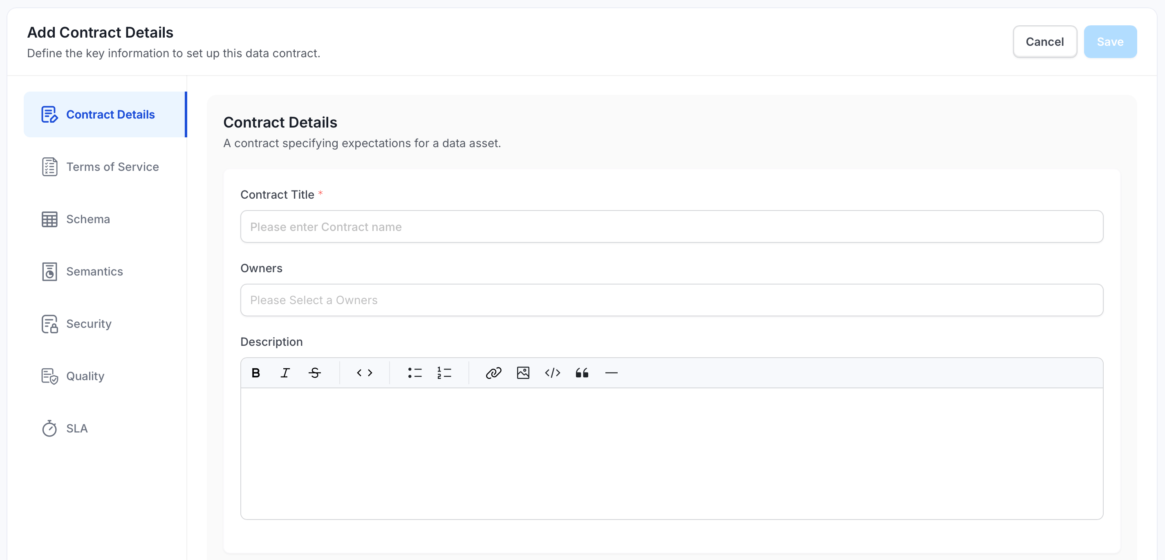Cancel adding contract details

click(1045, 42)
